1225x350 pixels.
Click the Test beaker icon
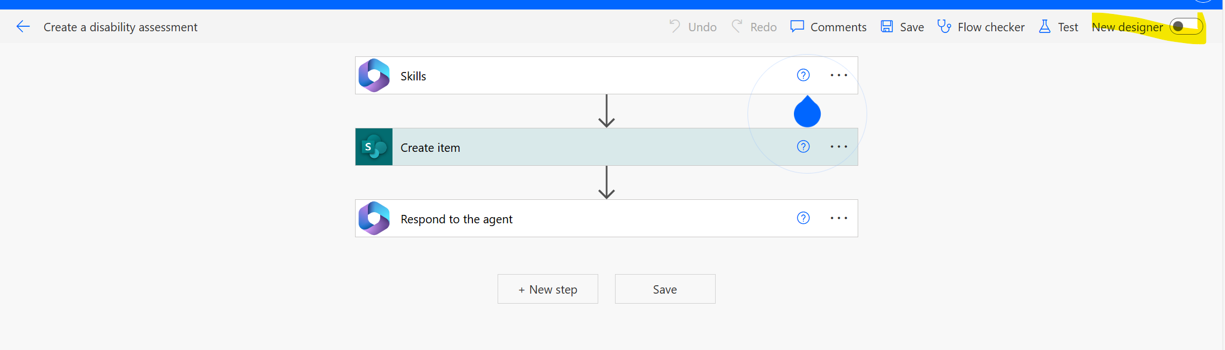pyautogui.click(x=1044, y=26)
